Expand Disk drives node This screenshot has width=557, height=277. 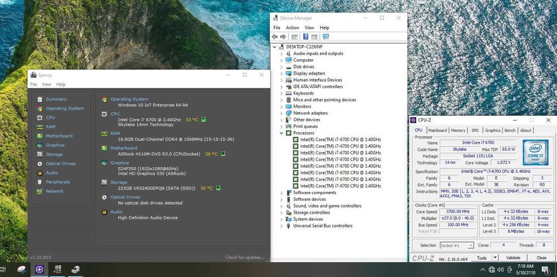[x=282, y=67]
